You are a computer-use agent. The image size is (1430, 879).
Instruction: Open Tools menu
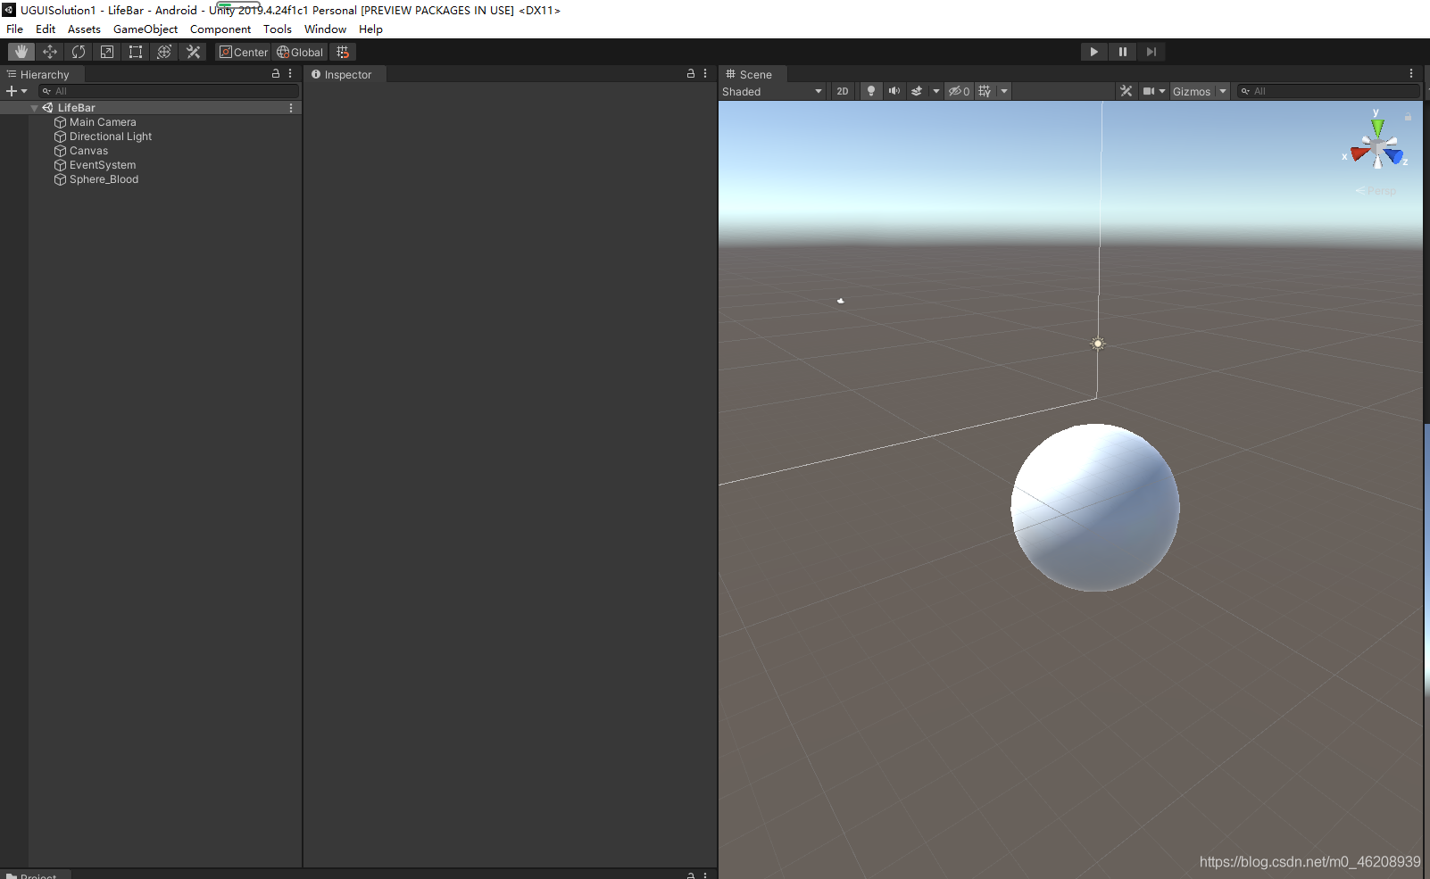pos(278,29)
